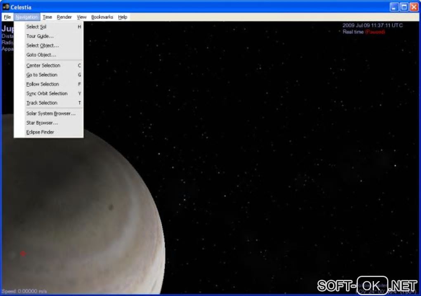Open the Goto Object dialog
The height and width of the screenshot is (296, 421).
tap(41, 55)
